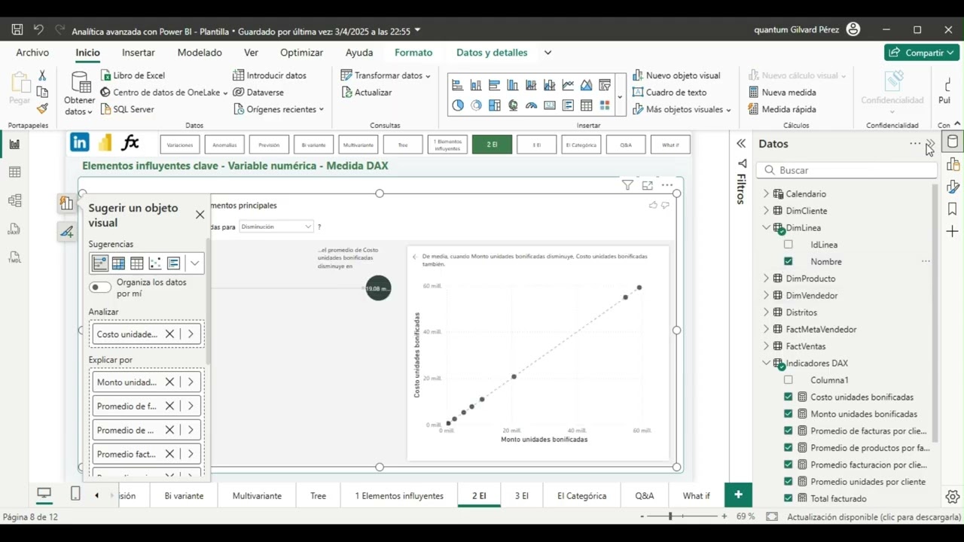
Task: Open the filter icon on the visual header
Action: [x=627, y=185]
